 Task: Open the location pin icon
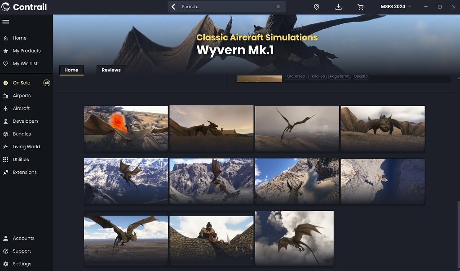(x=316, y=7)
